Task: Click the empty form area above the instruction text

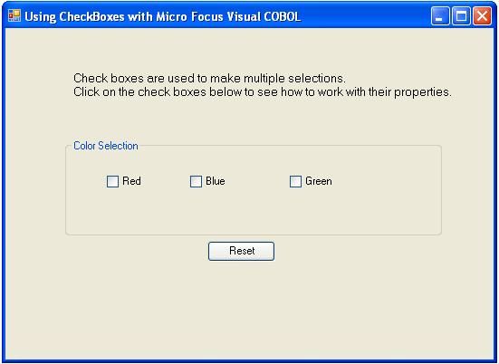Action: [248, 49]
